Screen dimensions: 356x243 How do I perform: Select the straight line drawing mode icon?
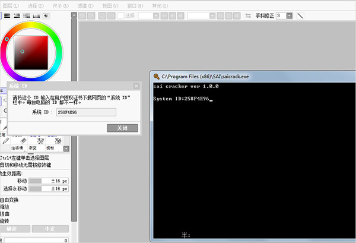pos(300,15)
